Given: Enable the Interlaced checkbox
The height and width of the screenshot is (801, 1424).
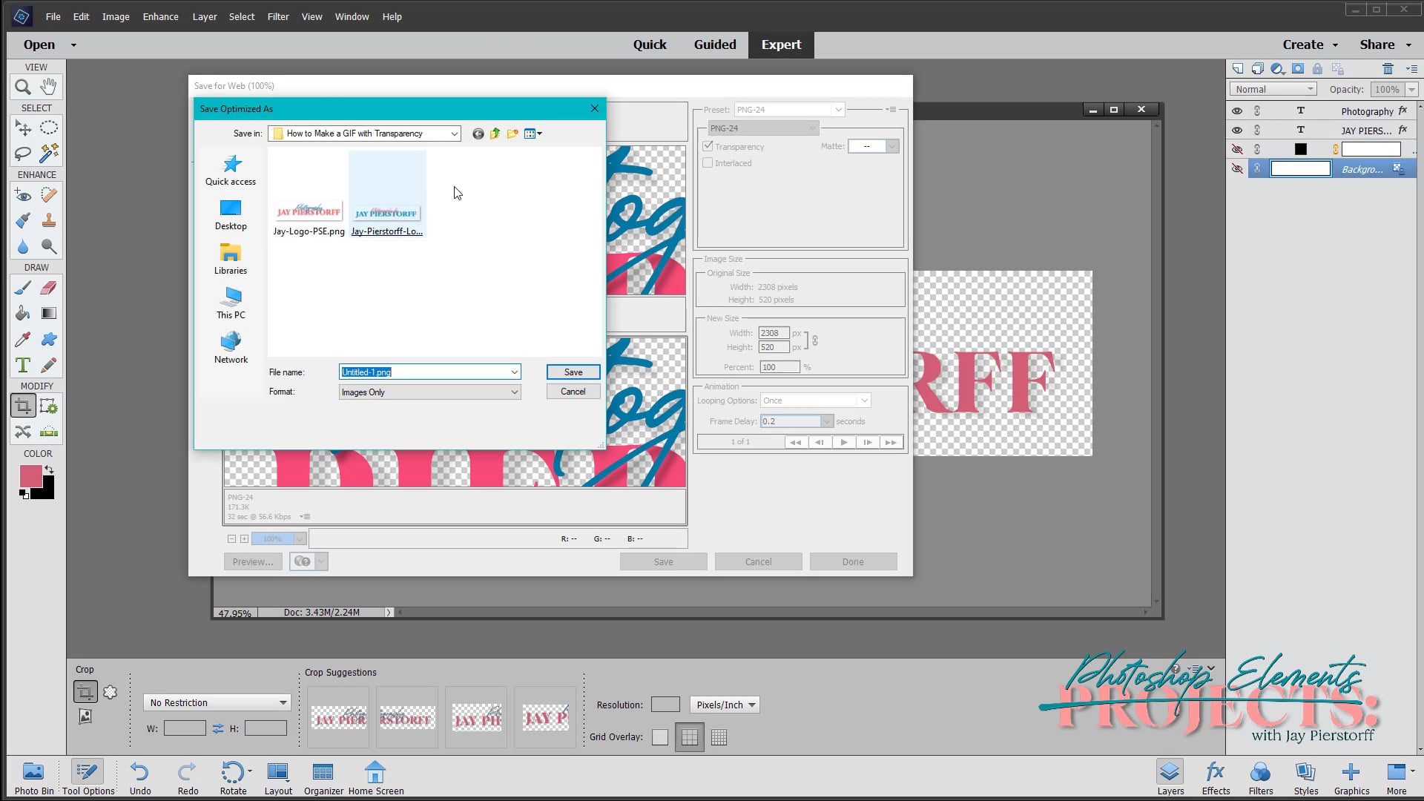Looking at the screenshot, I should [x=708, y=162].
